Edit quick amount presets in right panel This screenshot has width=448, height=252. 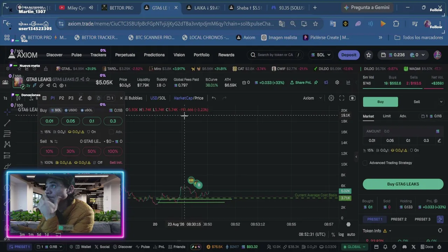pyautogui.click(x=439, y=140)
